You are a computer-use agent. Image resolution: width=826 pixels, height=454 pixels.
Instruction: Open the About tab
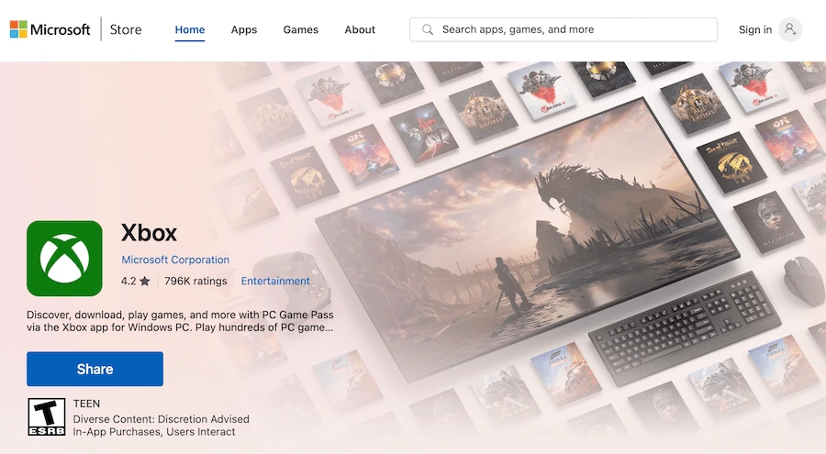[360, 29]
